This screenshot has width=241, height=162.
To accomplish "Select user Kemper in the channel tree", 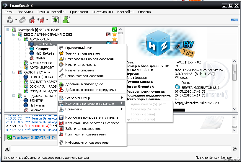I will (x=42, y=49).
